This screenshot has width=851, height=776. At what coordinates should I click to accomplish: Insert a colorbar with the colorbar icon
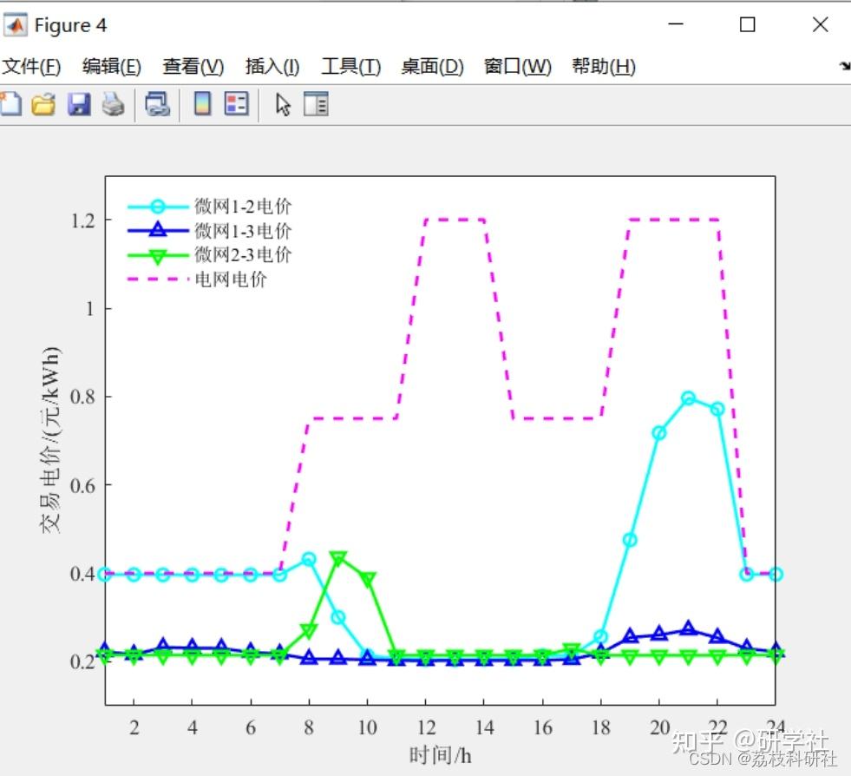[x=203, y=104]
